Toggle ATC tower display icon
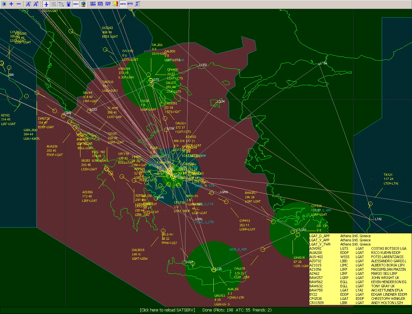Screen dimensions: 412x314 (x=68, y=4)
